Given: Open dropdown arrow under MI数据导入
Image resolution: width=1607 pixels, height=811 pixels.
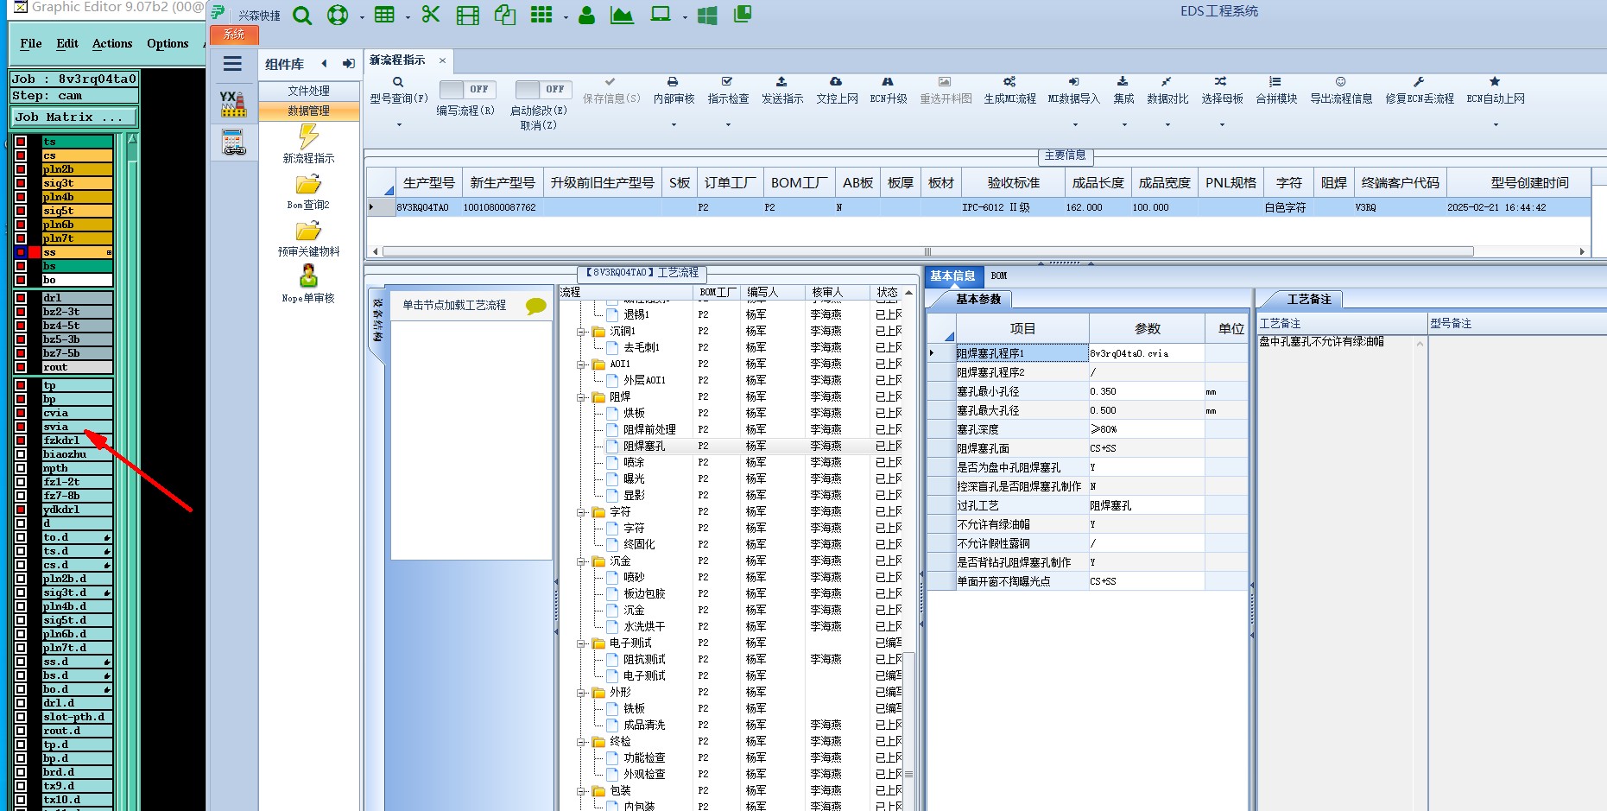Looking at the screenshot, I should tap(1073, 125).
